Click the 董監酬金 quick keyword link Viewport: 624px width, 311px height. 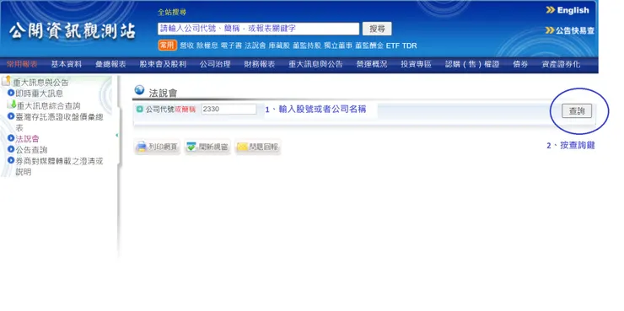369,46
